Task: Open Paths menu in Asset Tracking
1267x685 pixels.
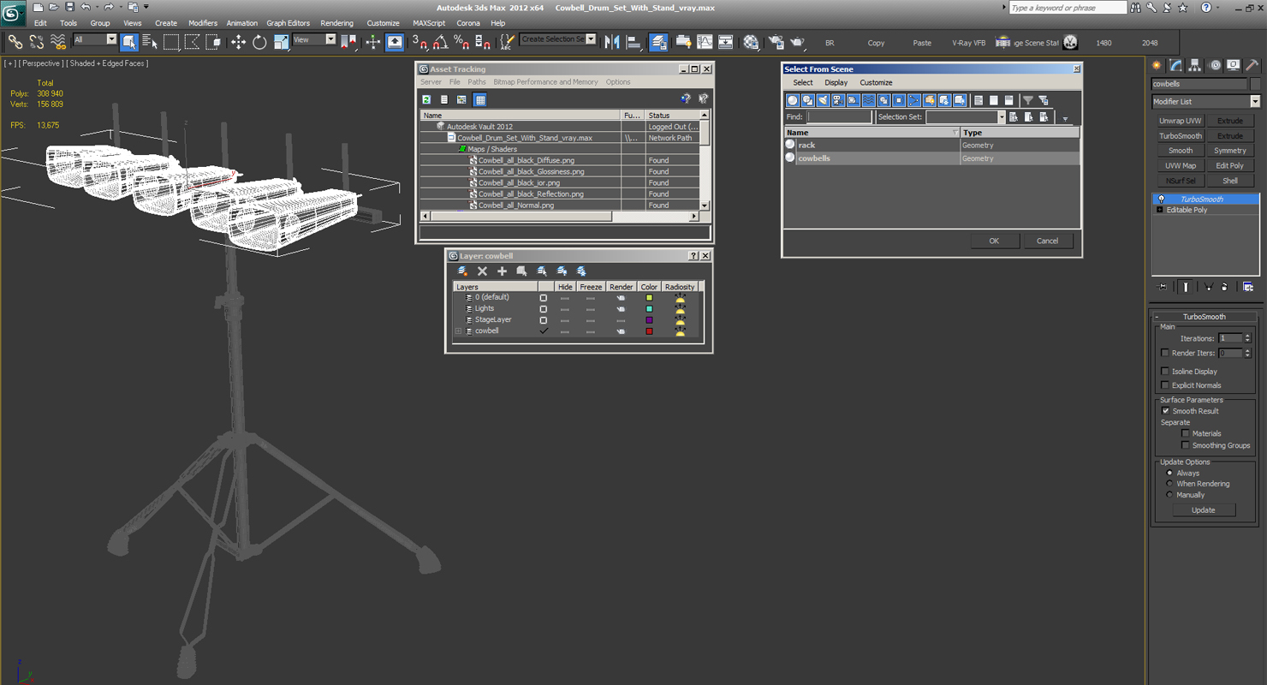Action: pyautogui.click(x=477, y=82)
